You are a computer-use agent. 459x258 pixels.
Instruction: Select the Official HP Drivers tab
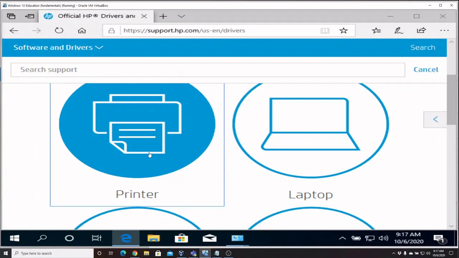96,16
